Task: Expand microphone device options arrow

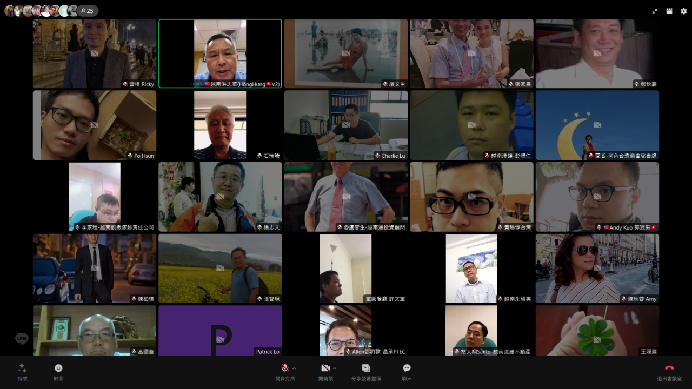Action: (294, 368)
